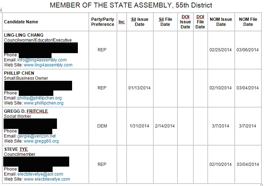Viewport: 266px width, 186px height.
Task: Open the www.electstevetye.com website link
Action: coord(47,179)
